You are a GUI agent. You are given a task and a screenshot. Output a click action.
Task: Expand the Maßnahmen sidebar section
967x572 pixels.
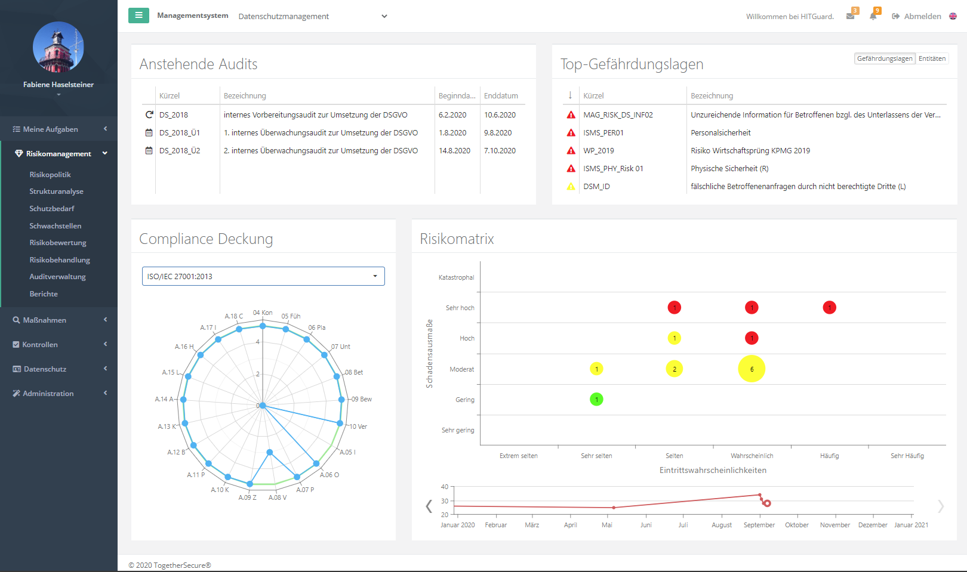pyautogui.click(x=58, y=320)
